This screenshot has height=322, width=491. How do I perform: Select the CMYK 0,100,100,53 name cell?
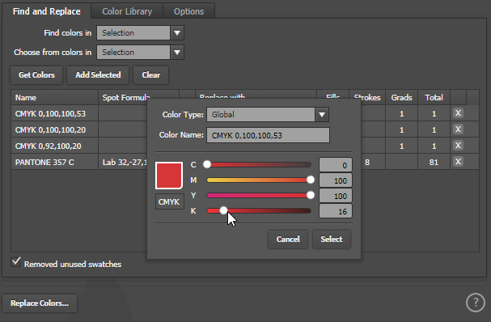pyautogui.click(x=55, y=113)
